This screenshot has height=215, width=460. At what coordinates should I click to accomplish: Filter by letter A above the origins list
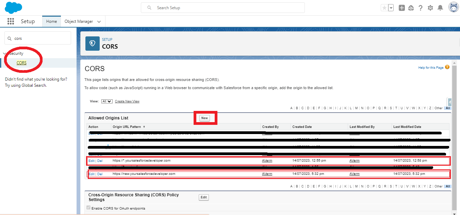pyautogui.click(x=292, y=108)
